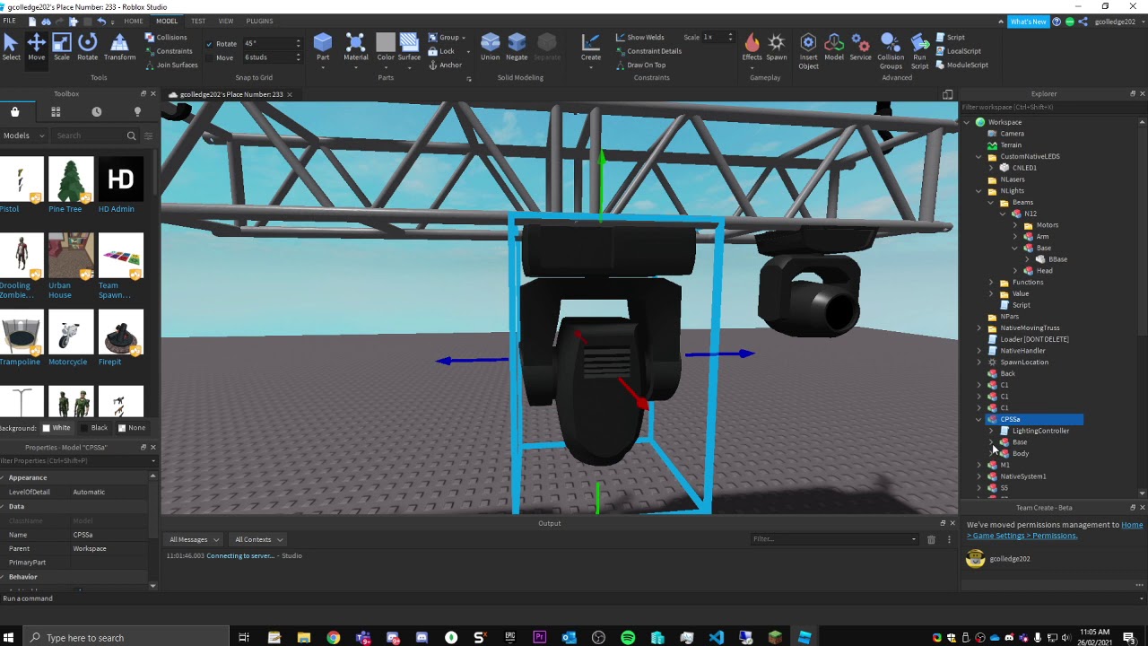
Task: Collapse the NLights folder
Action: point(979,191)
